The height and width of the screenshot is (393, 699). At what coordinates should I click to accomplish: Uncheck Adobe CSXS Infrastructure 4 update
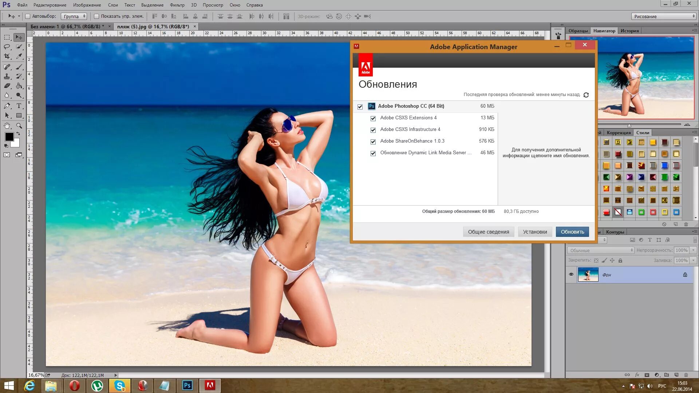[x=373, y=130]
